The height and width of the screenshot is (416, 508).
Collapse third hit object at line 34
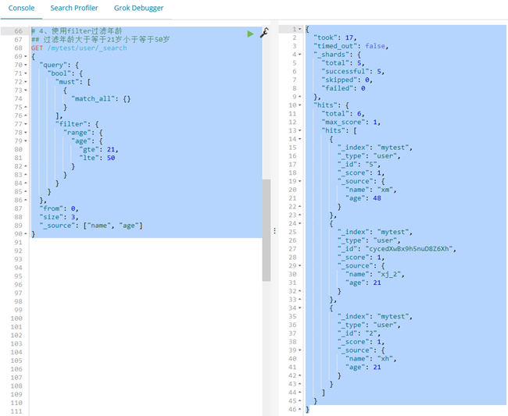tap(299, 308)
